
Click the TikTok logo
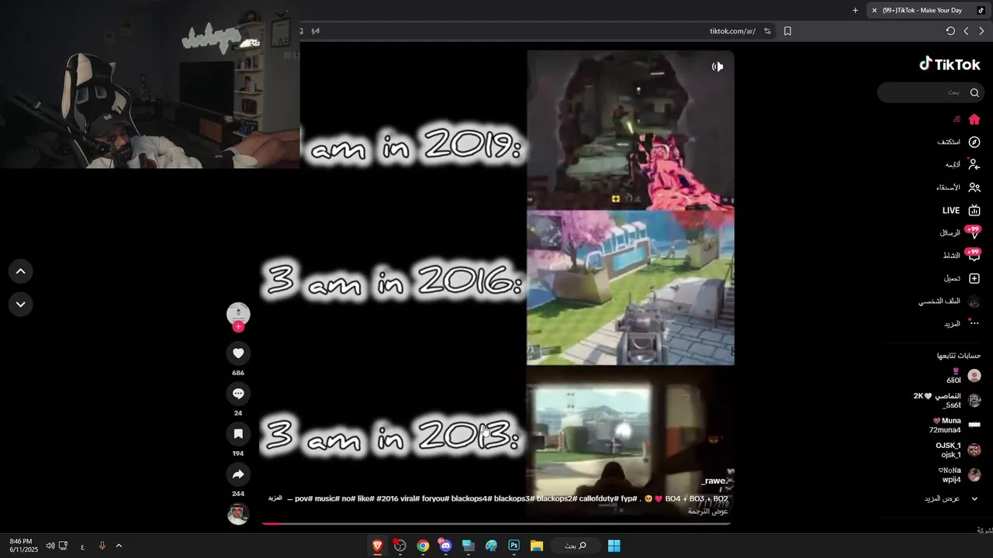pyautogui.click(x=950, y=64)
